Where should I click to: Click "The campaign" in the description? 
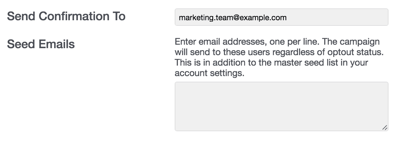(x=350, y=43)
